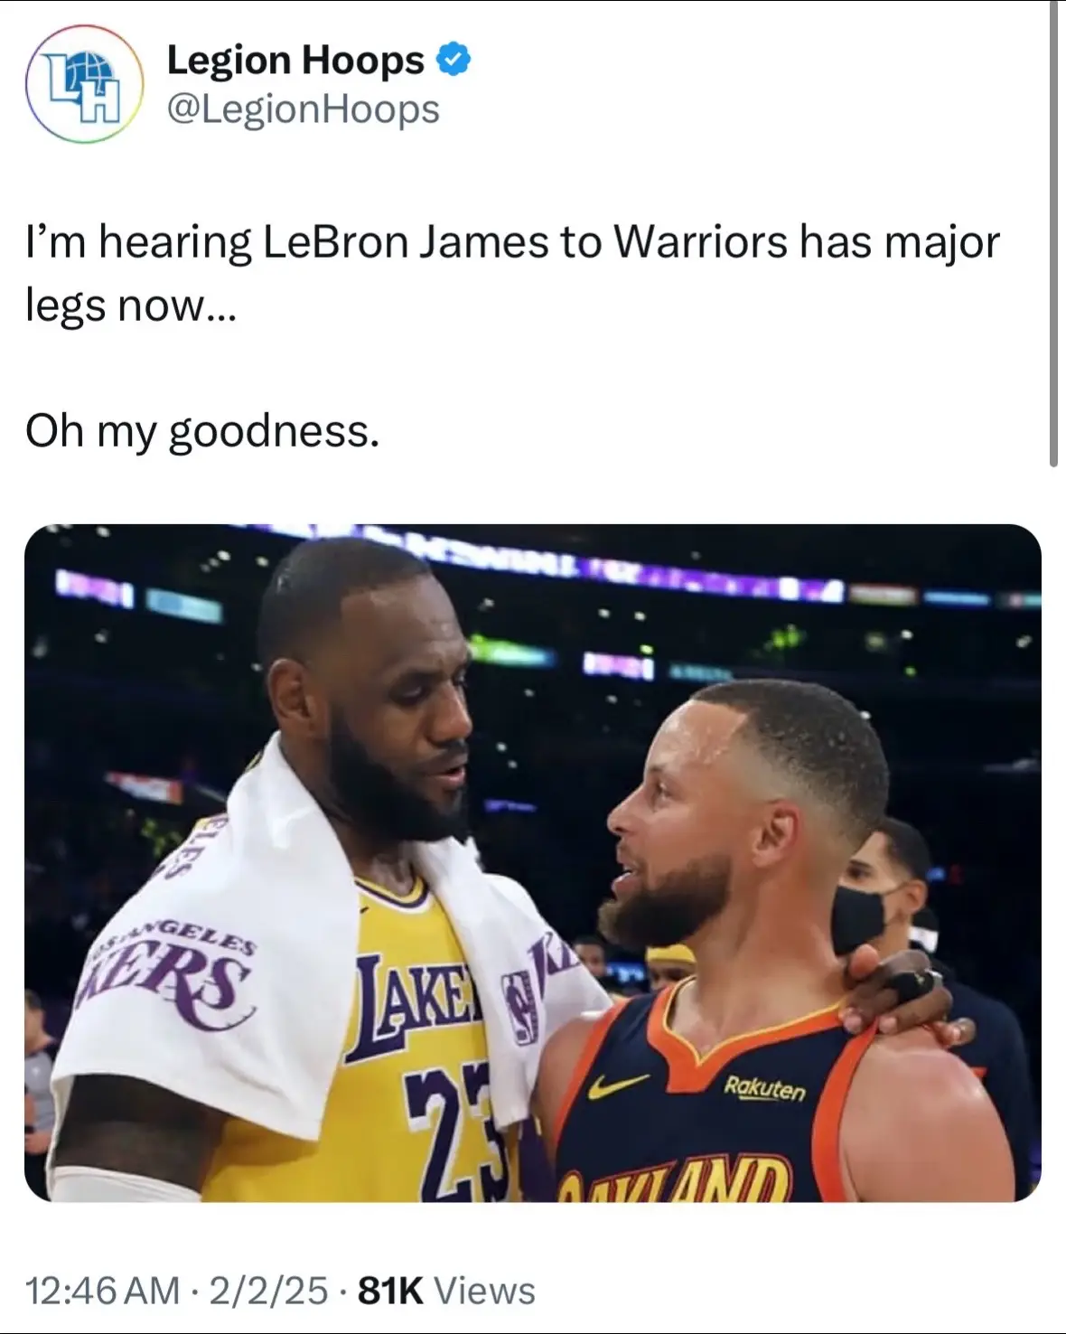The height and width of the screenshot is (1334, 1066).
Task: Open the 81K Views count
Action: click(x=446, y=1290)
